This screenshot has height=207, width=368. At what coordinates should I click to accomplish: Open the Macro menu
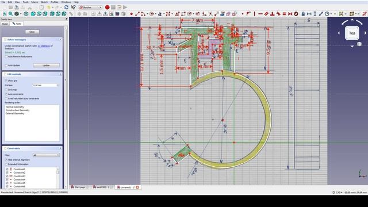34,2
